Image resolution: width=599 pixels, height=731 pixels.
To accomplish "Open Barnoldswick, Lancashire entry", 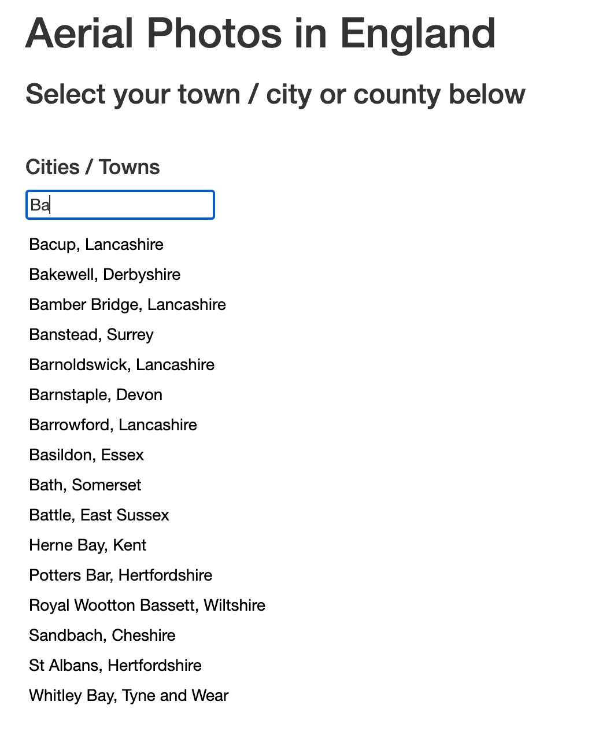I will click(x=121, y=365).
